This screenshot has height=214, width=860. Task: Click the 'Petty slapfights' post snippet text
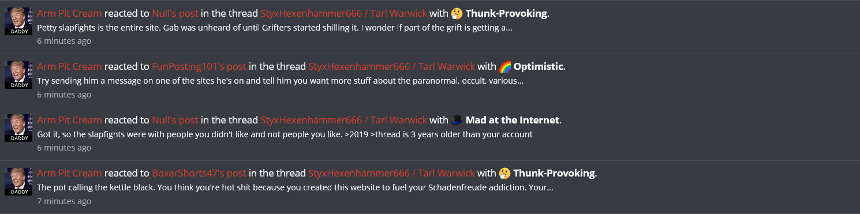275,28
